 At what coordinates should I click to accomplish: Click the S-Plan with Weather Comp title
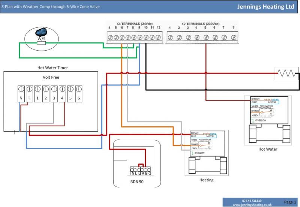coord(51,7)
